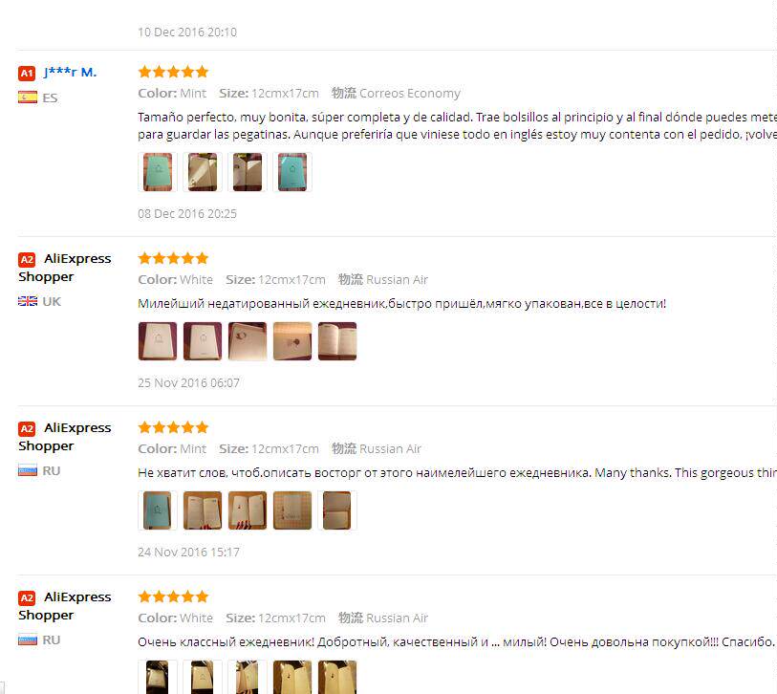Click the Russian flag in the 24 Nov review
This screenshot has width=777, height=694.
pyautogui.click(x=28, y=470)
